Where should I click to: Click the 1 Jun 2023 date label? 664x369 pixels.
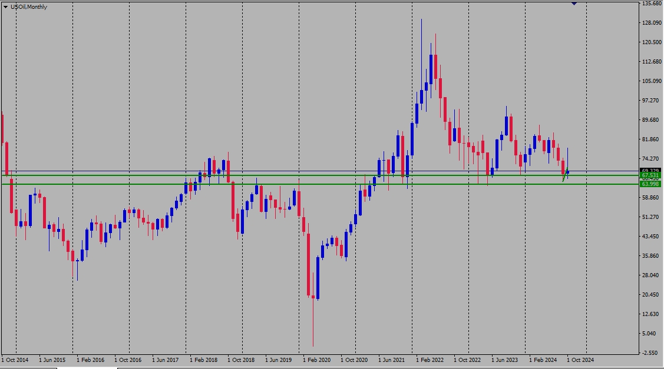(504, 360)
